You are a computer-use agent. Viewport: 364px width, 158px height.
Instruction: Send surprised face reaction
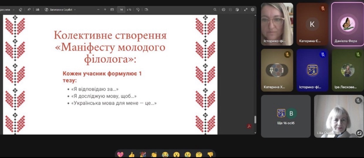[x=176, y=154]
